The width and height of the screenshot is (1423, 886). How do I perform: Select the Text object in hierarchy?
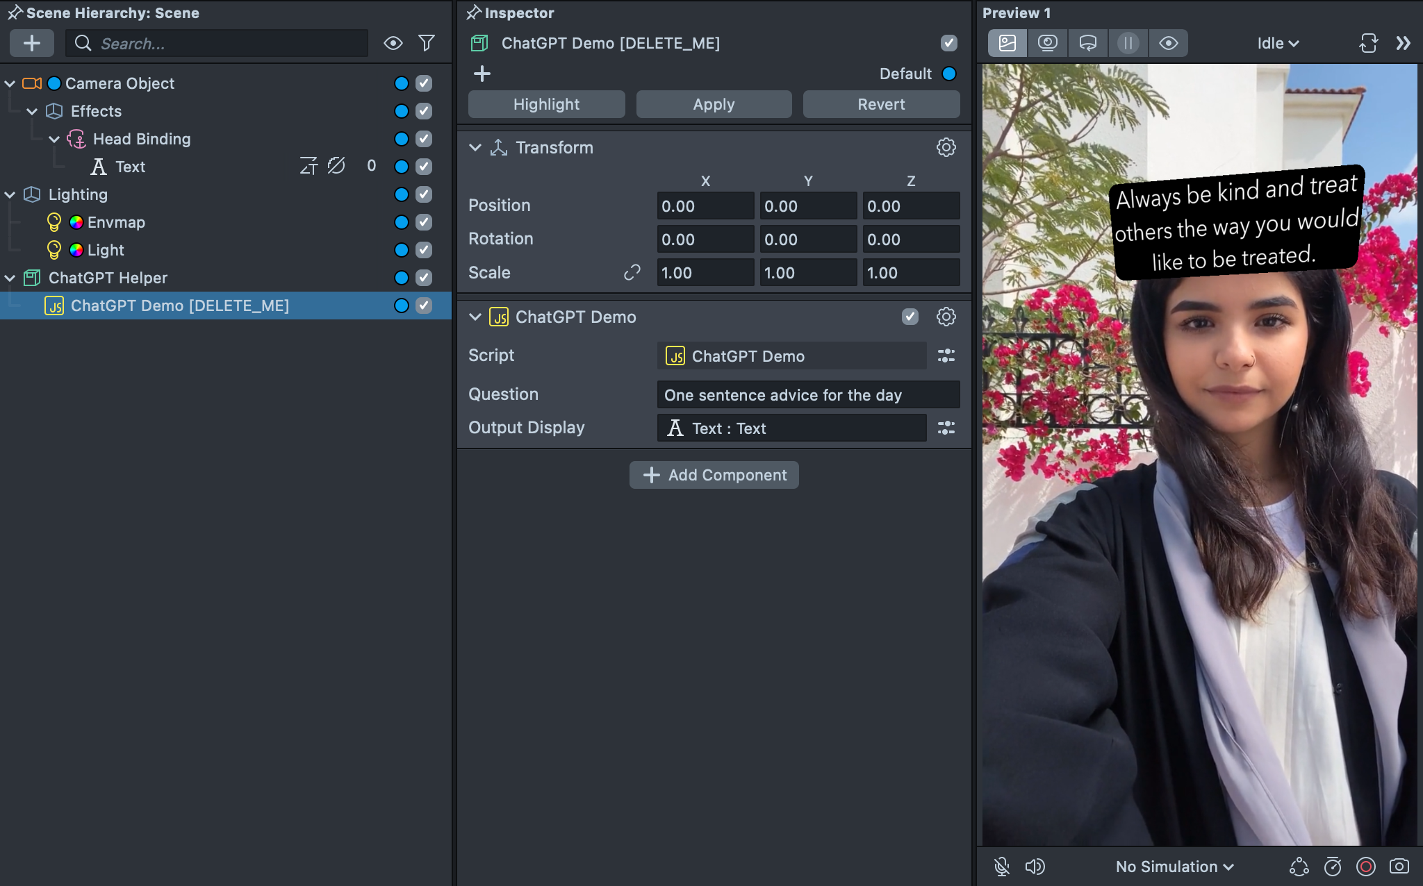(x=130, y=167)
